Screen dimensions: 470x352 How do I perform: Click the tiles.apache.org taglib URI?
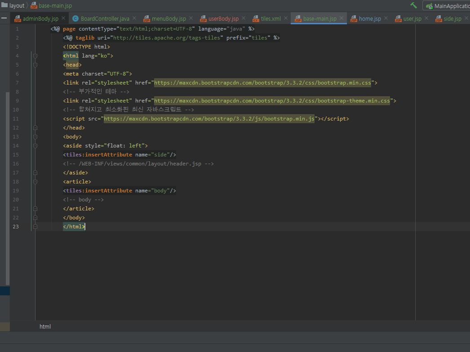pyautogui.click(x=167, y=38)
